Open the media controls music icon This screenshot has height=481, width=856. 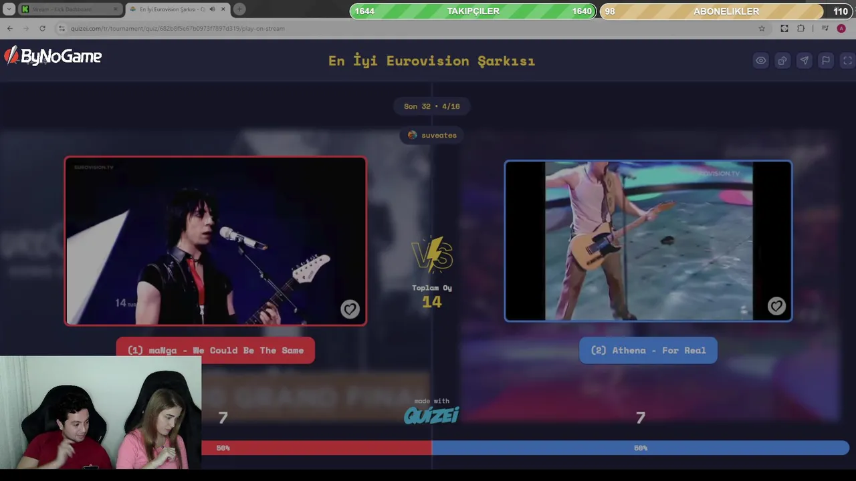tap(825, 28)
